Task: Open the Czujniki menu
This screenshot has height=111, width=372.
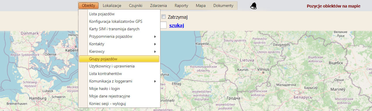Action: pyautogui.click(x=135, y=5)
